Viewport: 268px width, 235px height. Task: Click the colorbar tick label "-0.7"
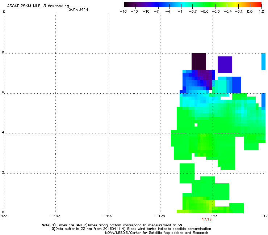point(193,12)
